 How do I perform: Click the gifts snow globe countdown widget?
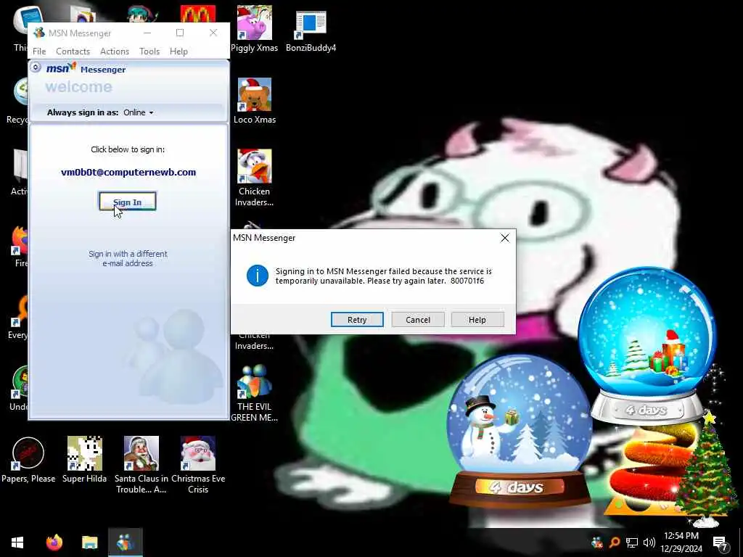[x=646, y=344]
